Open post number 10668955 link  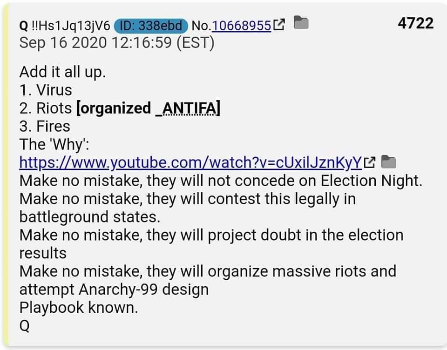click(x=241, y=26)
